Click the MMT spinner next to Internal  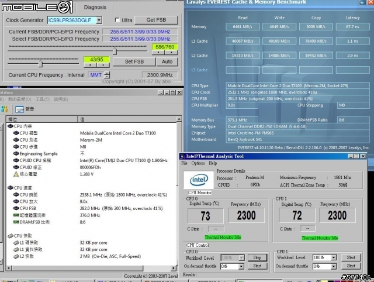click(x=108, y=75)
